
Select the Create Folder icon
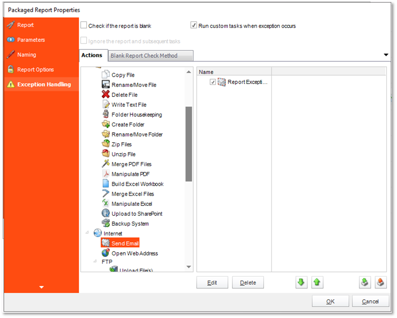[105, 125]
